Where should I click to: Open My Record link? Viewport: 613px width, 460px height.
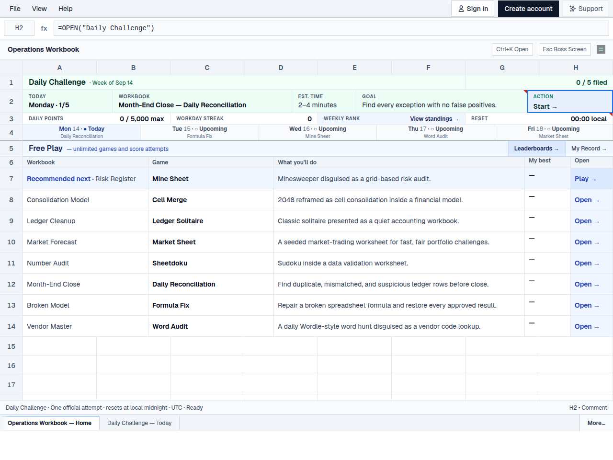(x=589, y=149)
